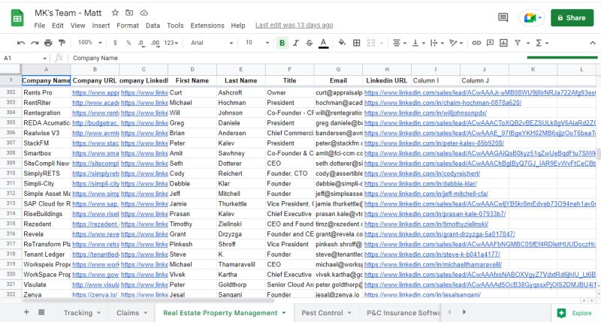Screen dimensions: 601x322
Task: Activate the Paint format tool
Action: pyautogui.click(x=62, y=43)
